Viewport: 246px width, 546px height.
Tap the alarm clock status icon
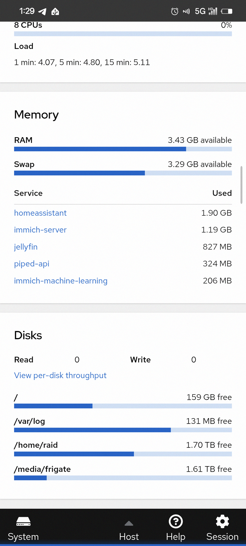pyautogui.click(x=175, y=11)
